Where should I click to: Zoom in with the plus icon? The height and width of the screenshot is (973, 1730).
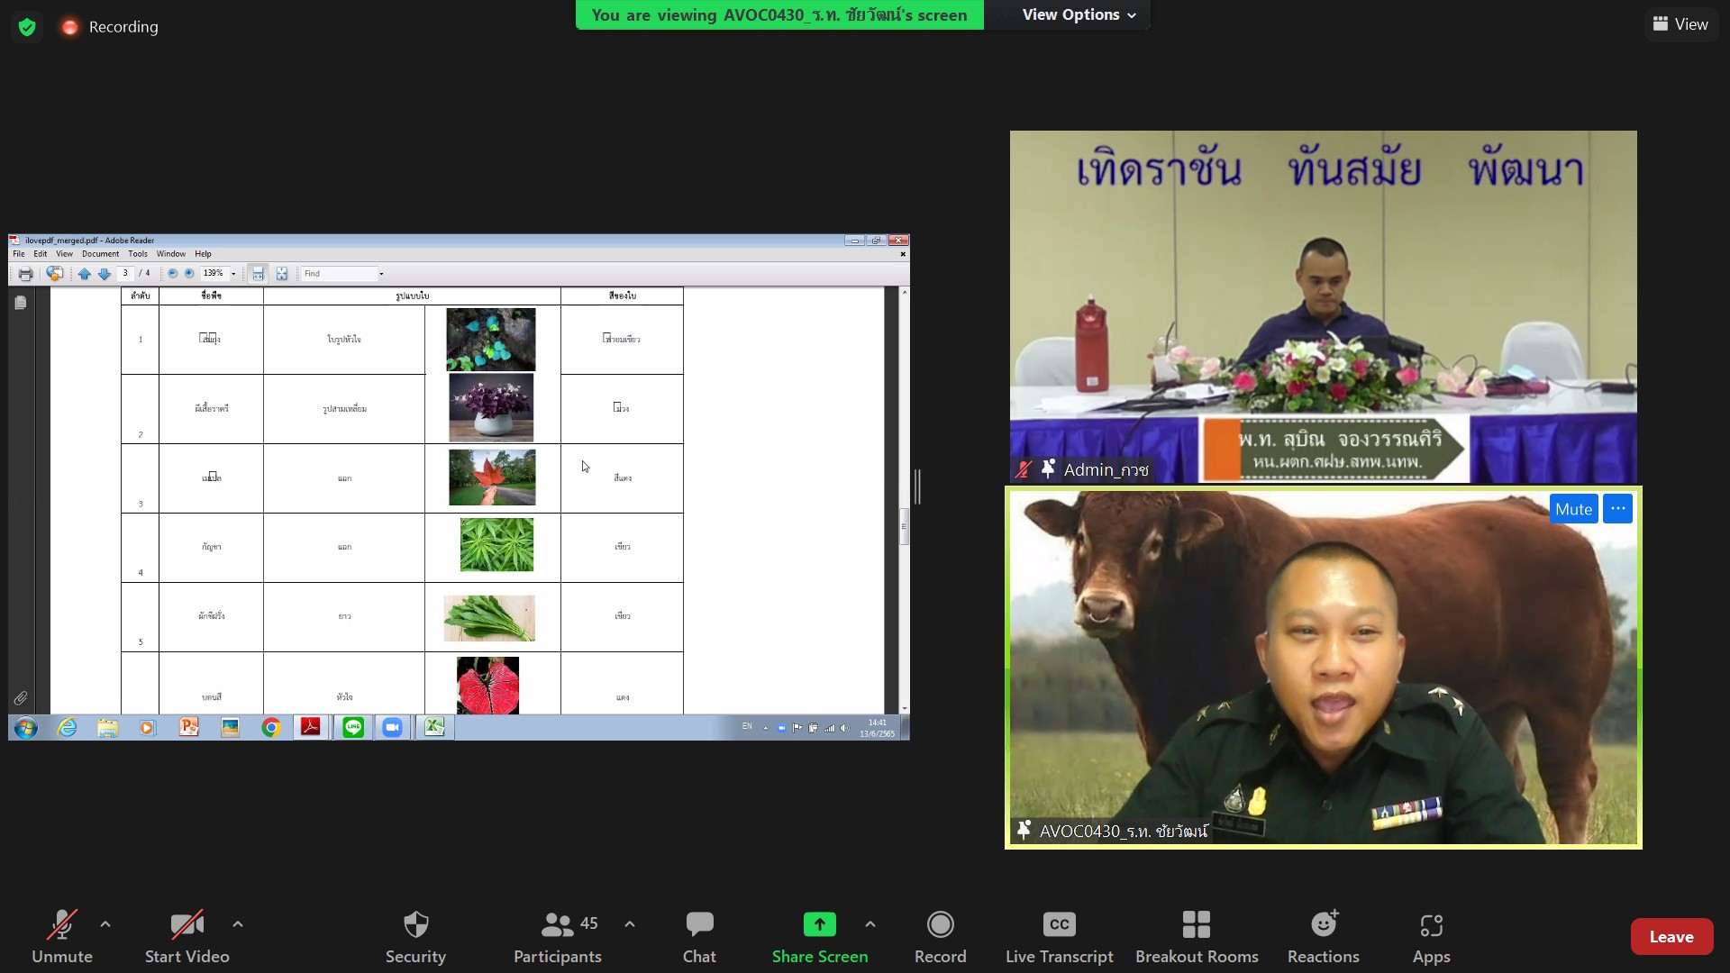click(189, 273)
